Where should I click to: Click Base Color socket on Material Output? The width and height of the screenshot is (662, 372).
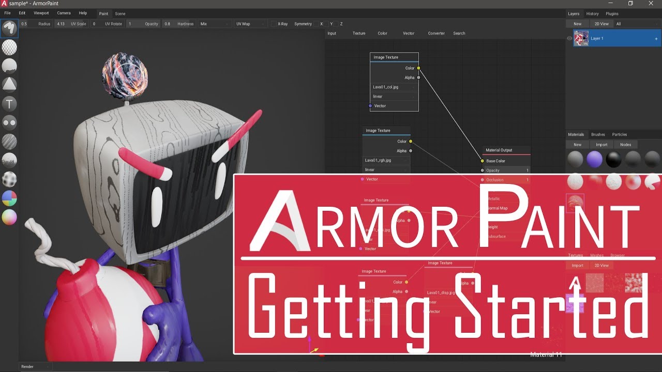pos(483,161)
